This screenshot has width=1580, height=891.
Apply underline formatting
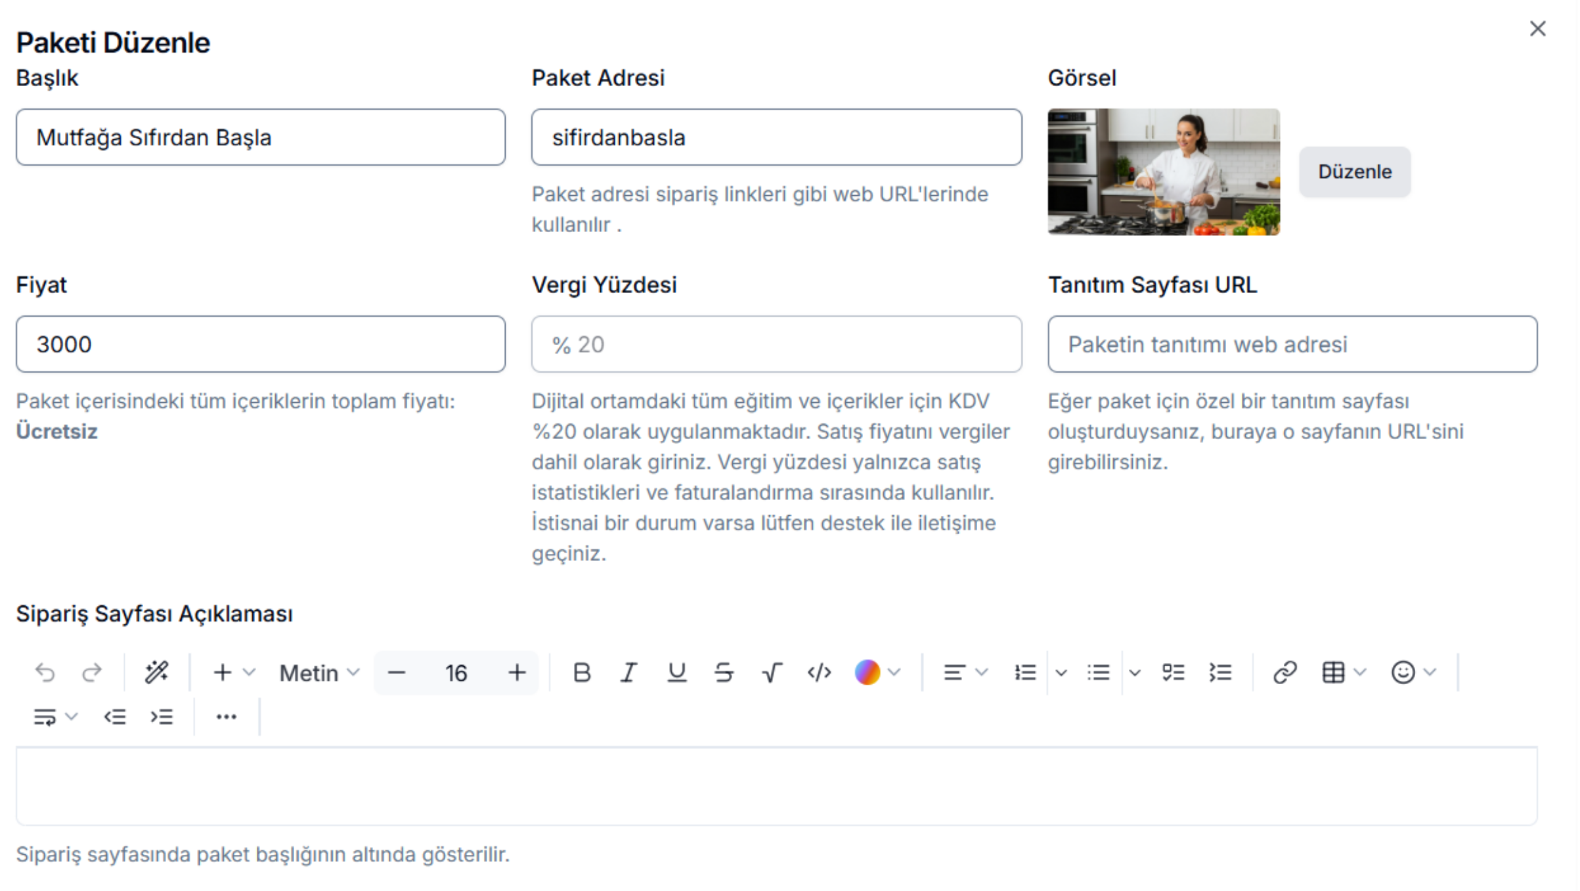click(676, 672)
